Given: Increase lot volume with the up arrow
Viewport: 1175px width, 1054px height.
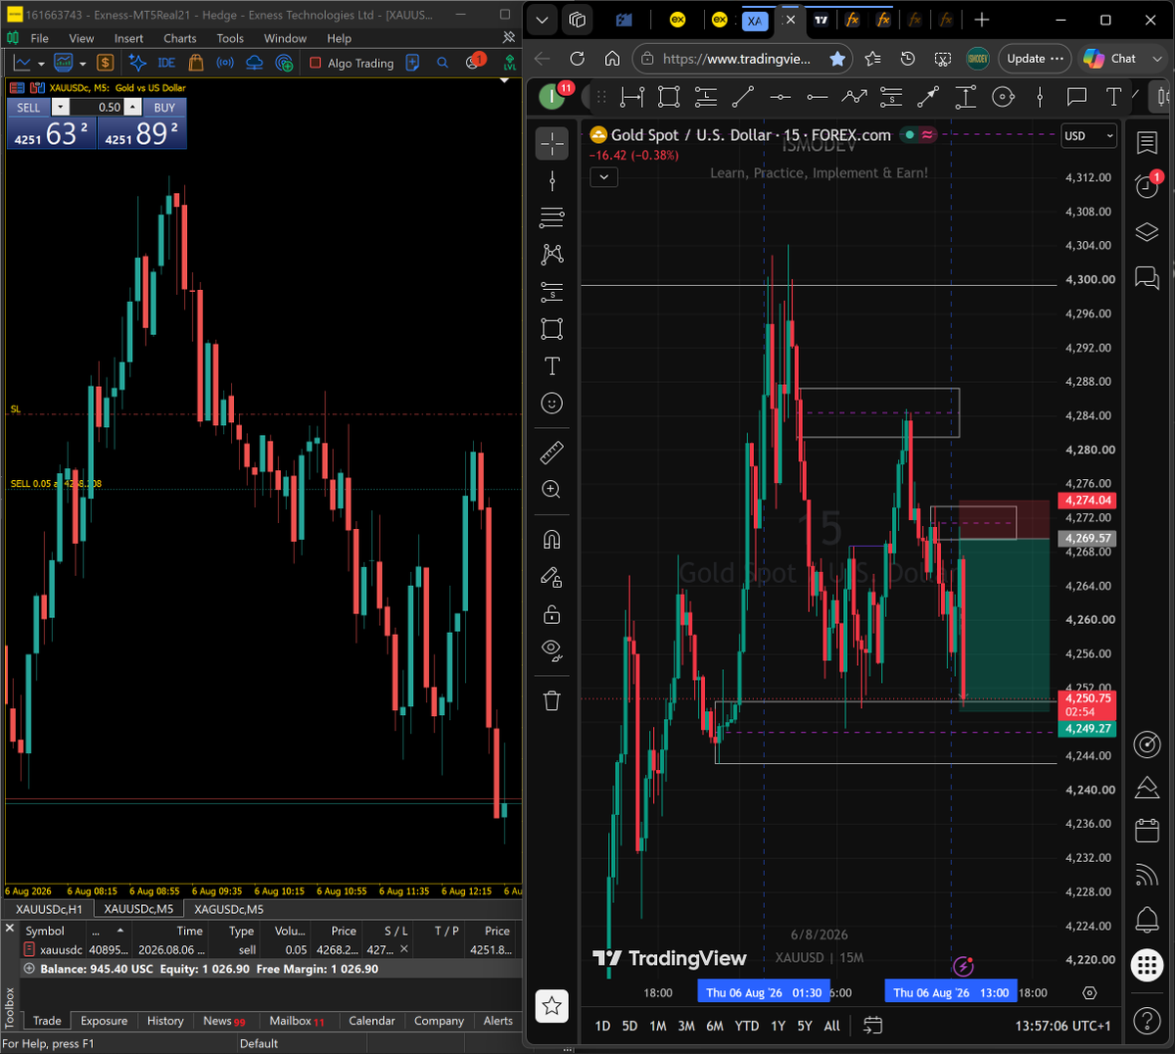Looking at the screenshot, I should point(132,108).
